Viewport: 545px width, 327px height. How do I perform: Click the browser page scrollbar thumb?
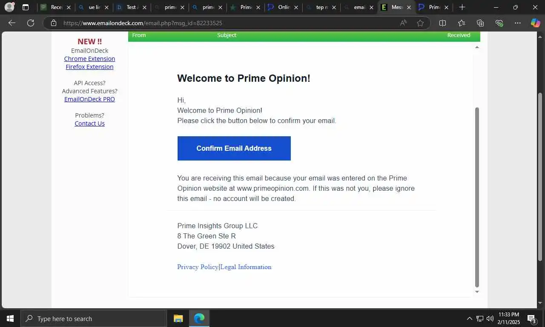click(540, 177)
